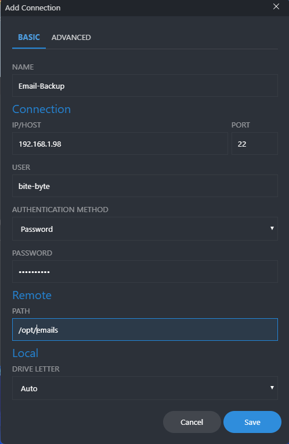Save the new connection
Screen dimensions: 289x444
(x=252, y=422)
